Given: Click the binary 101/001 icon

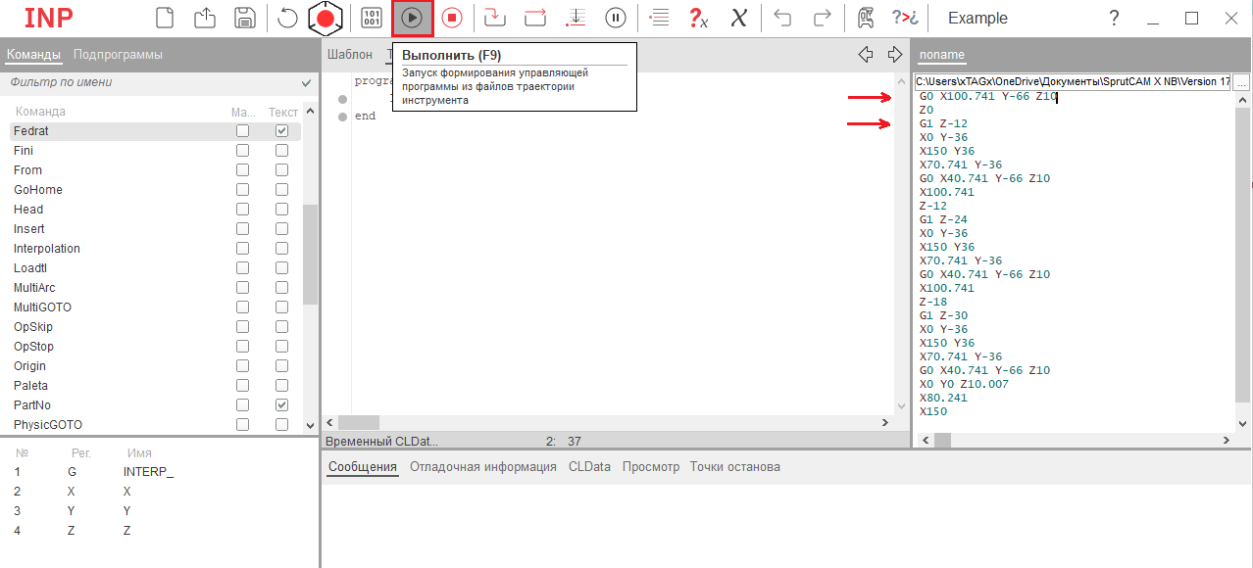Looking at the screenshot, I should tap(373, 18).
